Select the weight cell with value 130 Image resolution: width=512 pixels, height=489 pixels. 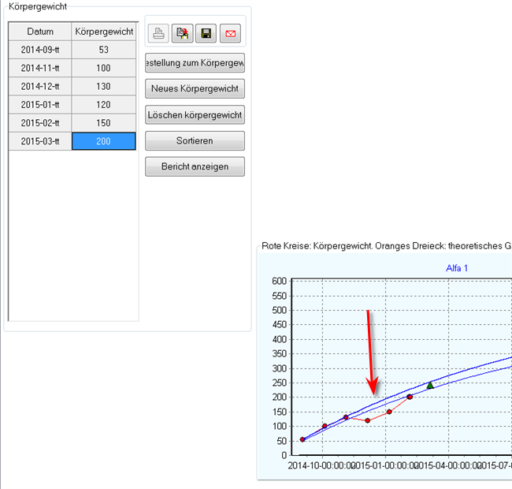point(104,86)
